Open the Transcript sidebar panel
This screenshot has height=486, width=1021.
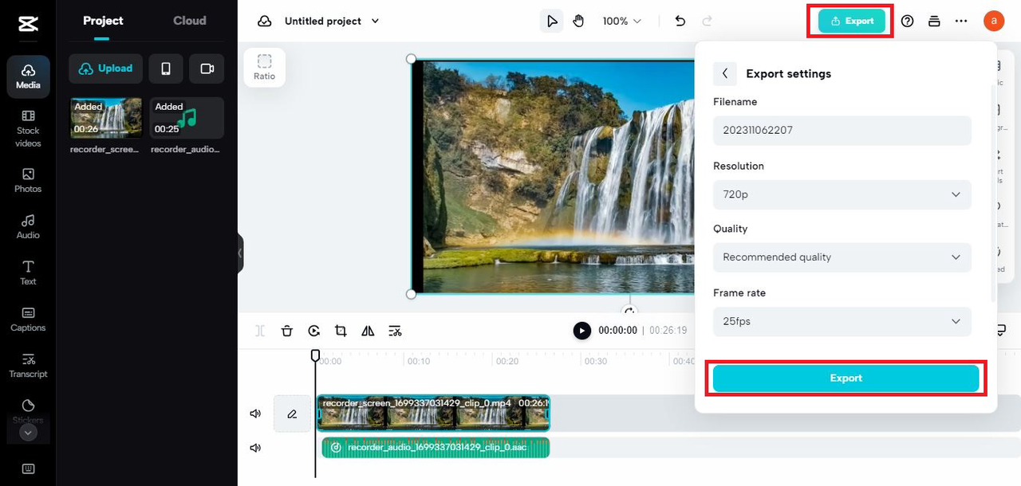[28, 366]
